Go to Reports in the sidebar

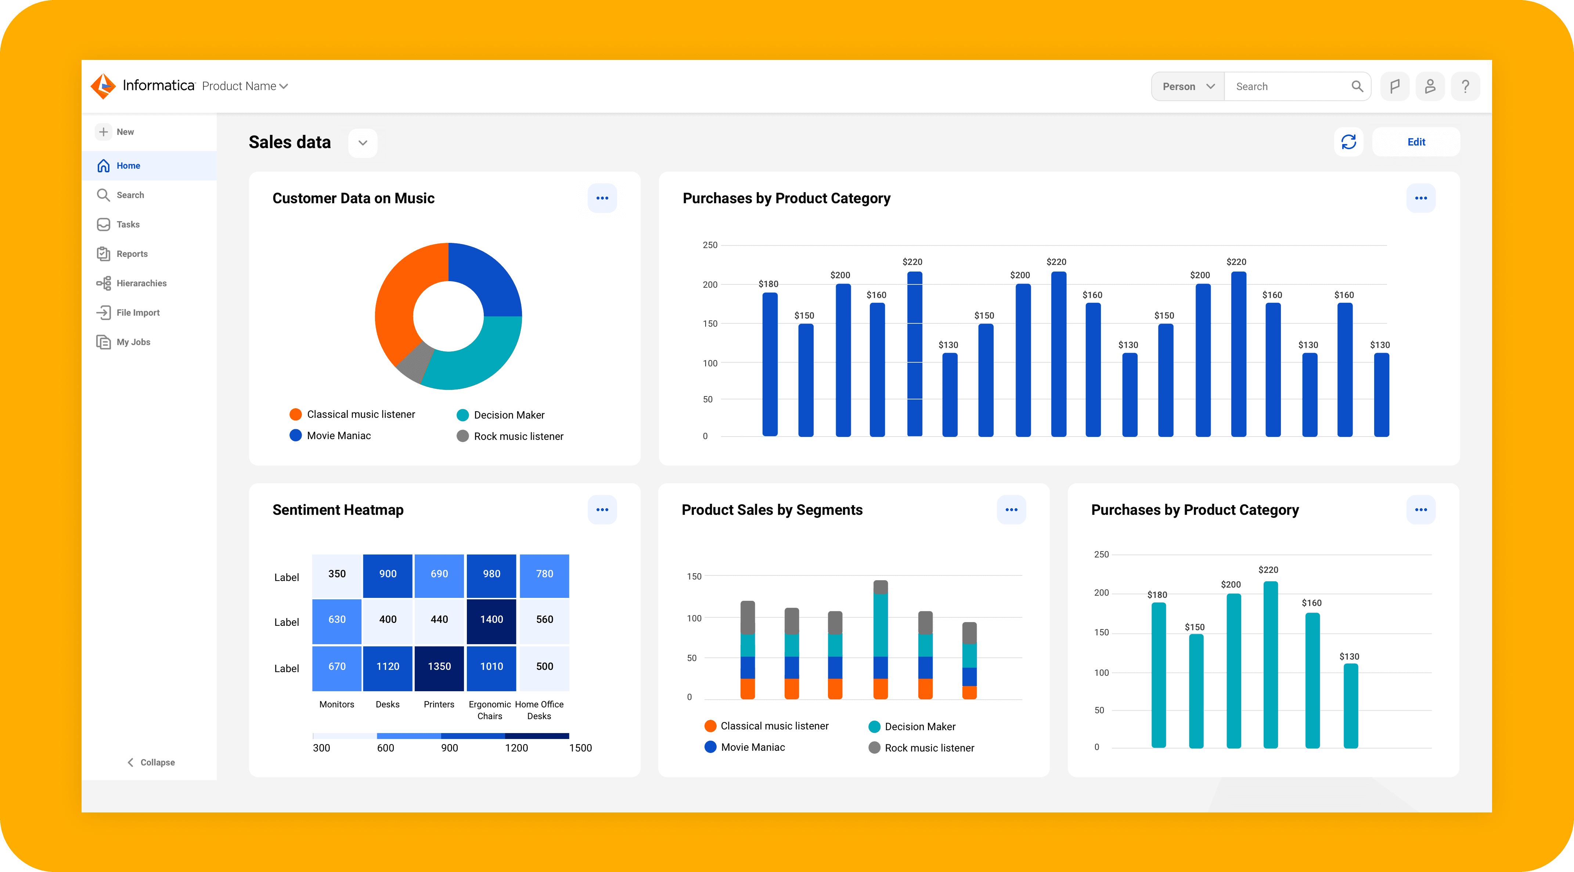click(x=132, y=254)
